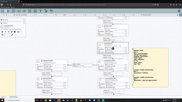Click the browser back button
The image size is (182, 102).
coord(2,5)
